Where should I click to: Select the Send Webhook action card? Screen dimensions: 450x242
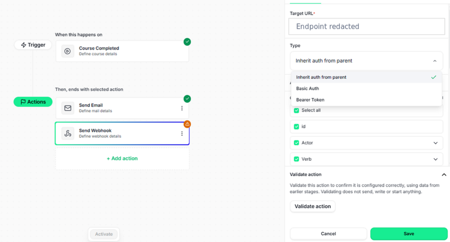coord(122,134)
